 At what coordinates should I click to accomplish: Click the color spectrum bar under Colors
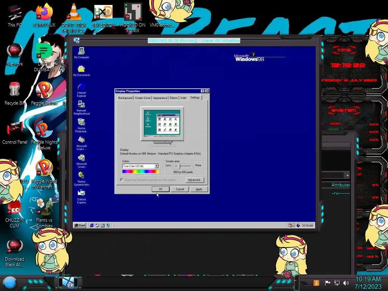pyautogui.click(x=140, y=172)
